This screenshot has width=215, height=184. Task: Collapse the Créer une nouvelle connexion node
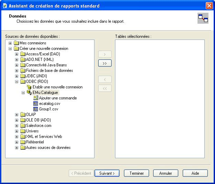pyautogui.click(x=10, y=48)
